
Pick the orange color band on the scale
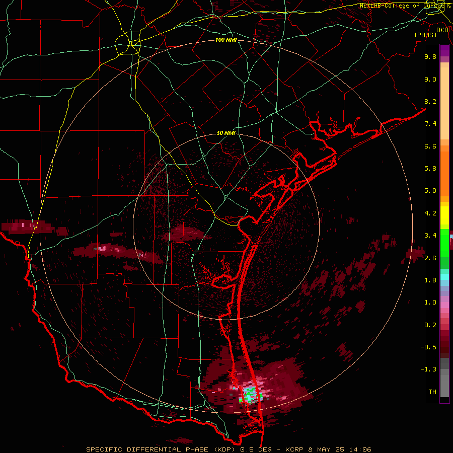444,173
